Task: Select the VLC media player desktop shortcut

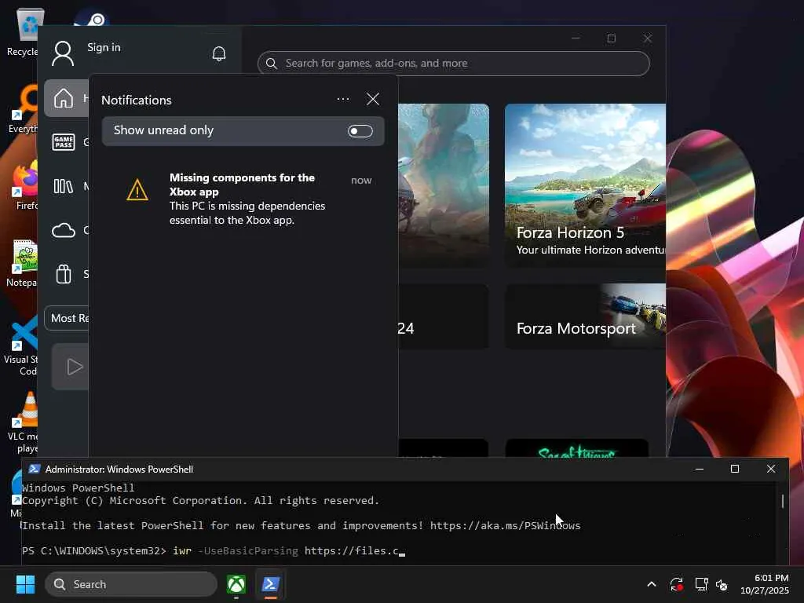Action: [23, 422]
